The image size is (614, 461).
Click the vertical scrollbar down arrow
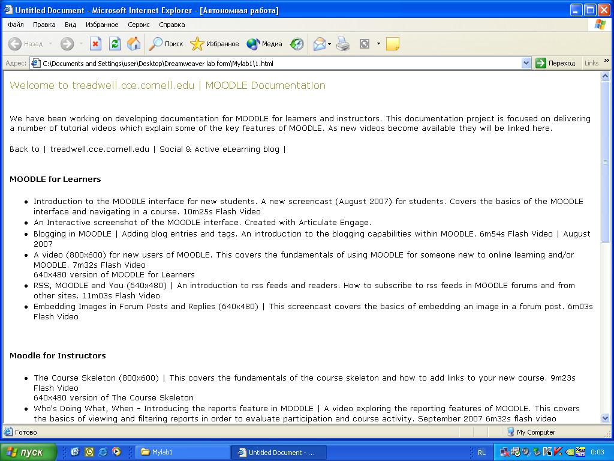pos(605,418)
